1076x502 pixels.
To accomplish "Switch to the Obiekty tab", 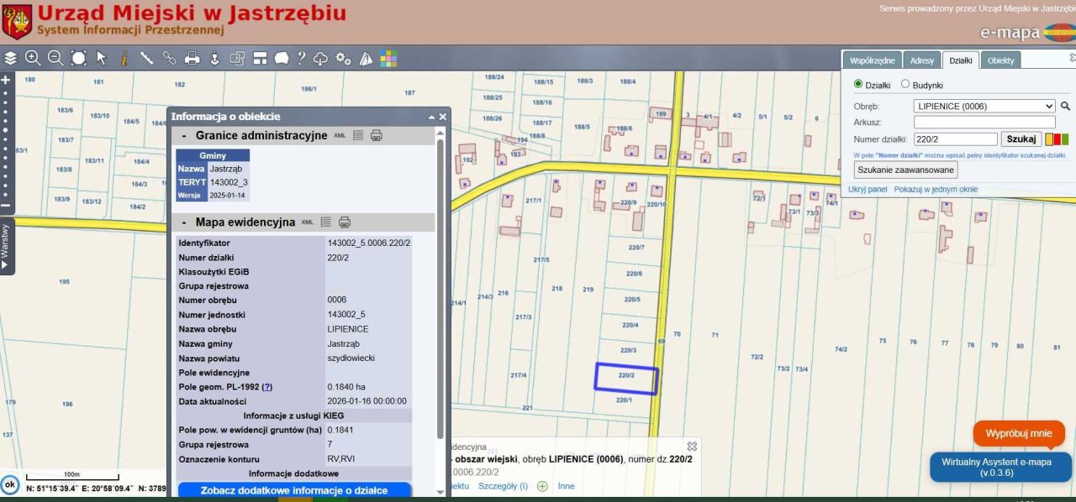I will [1001, 60].
